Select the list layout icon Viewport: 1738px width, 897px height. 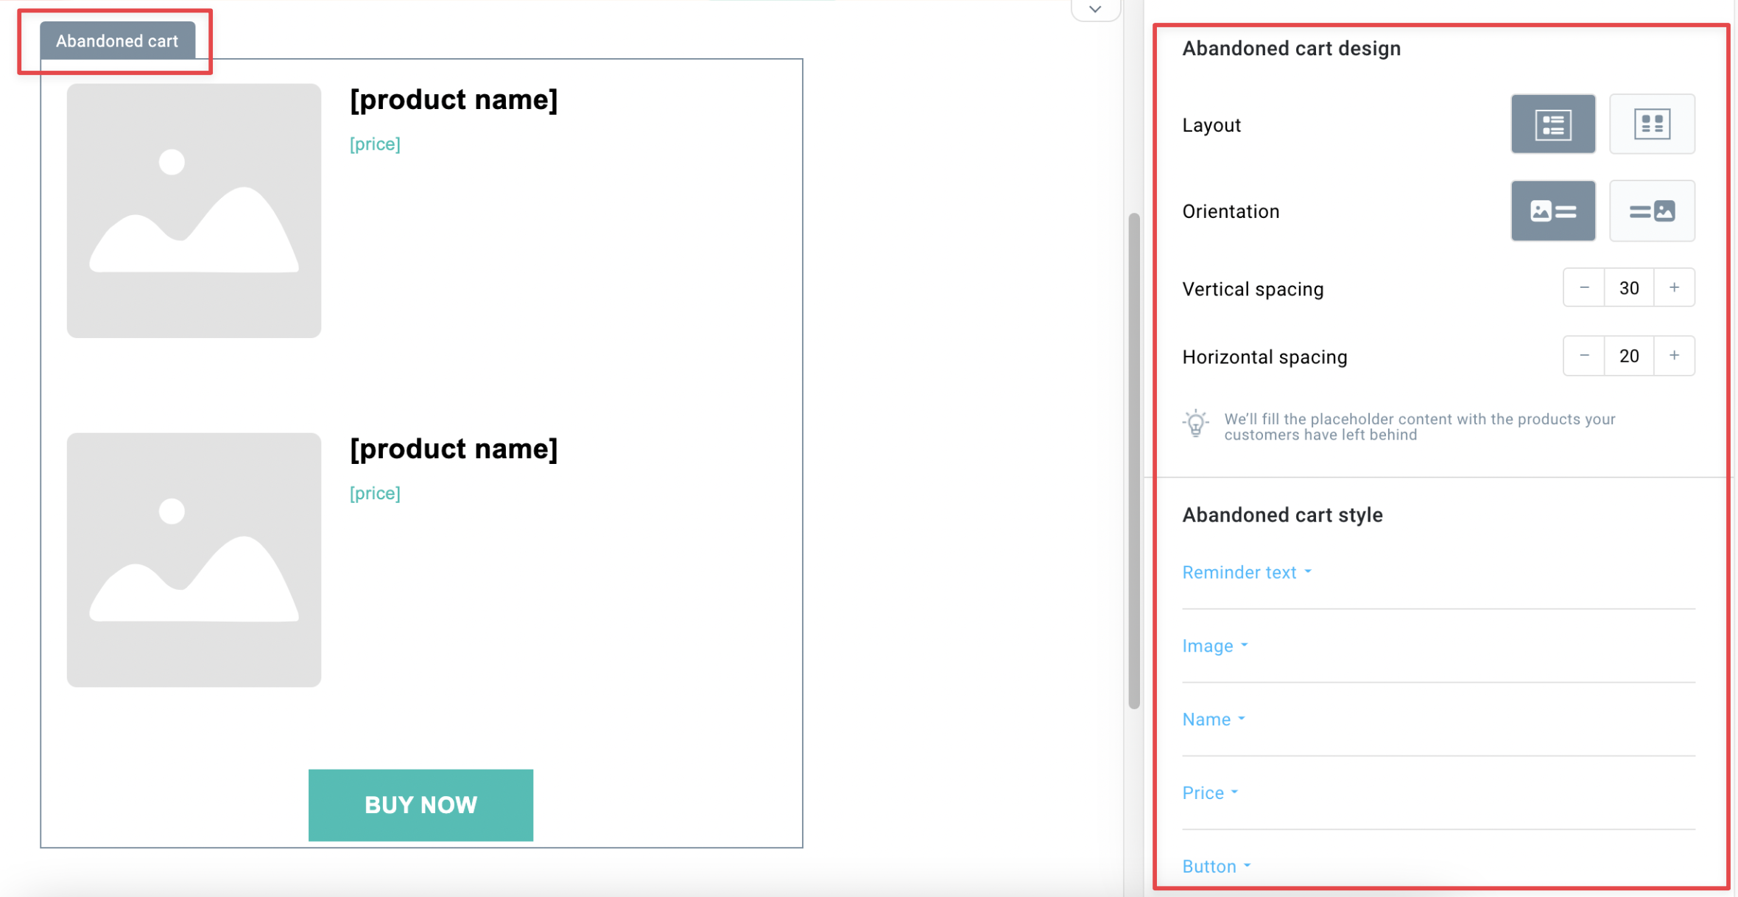(1553, 124)
